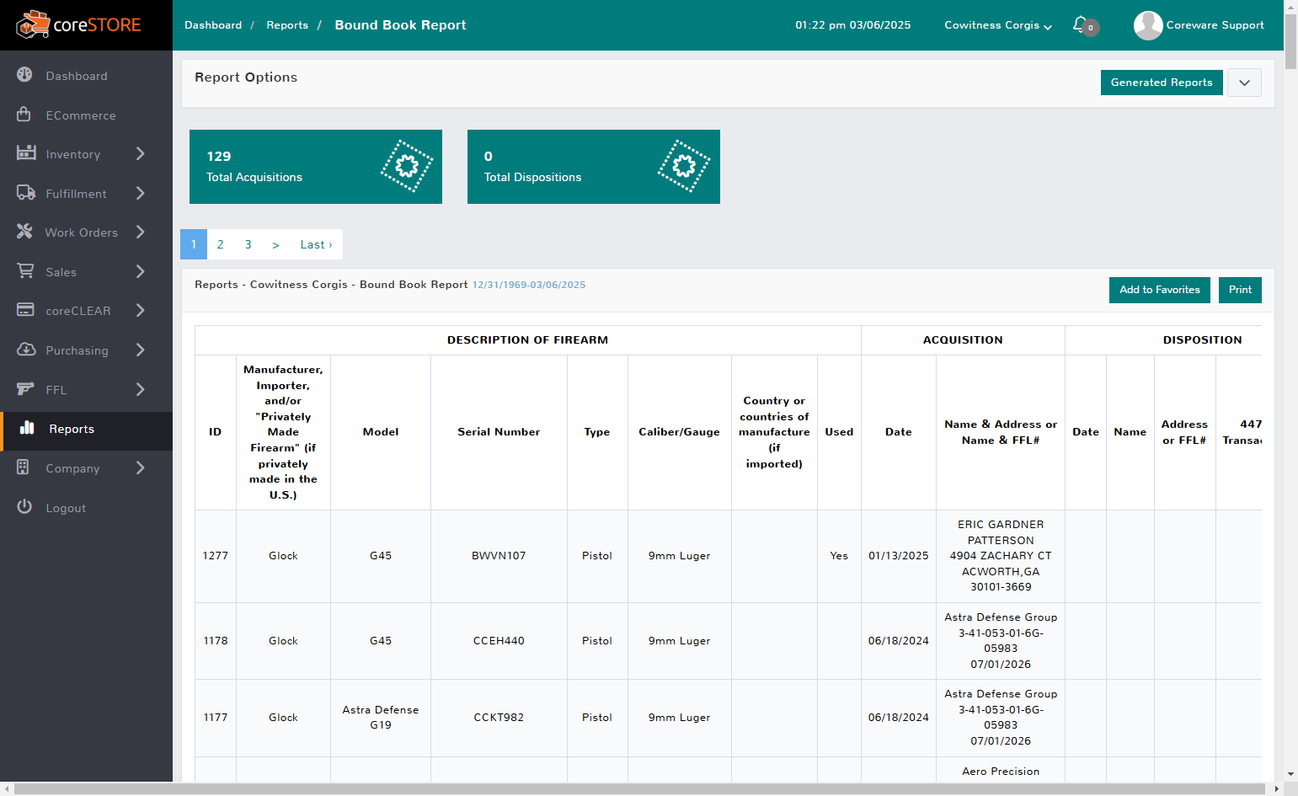Open the notifications bell
This screenshot has height=796, width=1298.
coord(1081,24)
